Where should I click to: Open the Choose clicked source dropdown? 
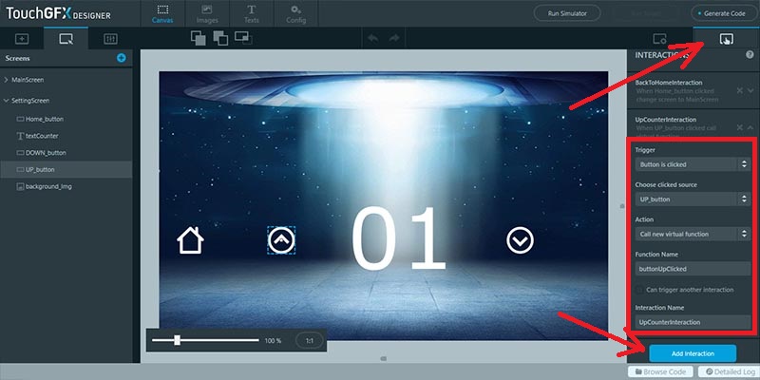(693, 199)
